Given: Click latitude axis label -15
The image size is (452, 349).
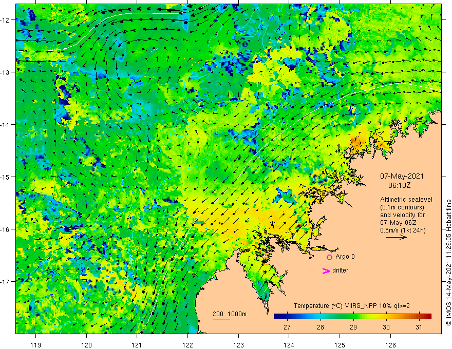Looking at the screenshot, I should (x=5, y=177).
